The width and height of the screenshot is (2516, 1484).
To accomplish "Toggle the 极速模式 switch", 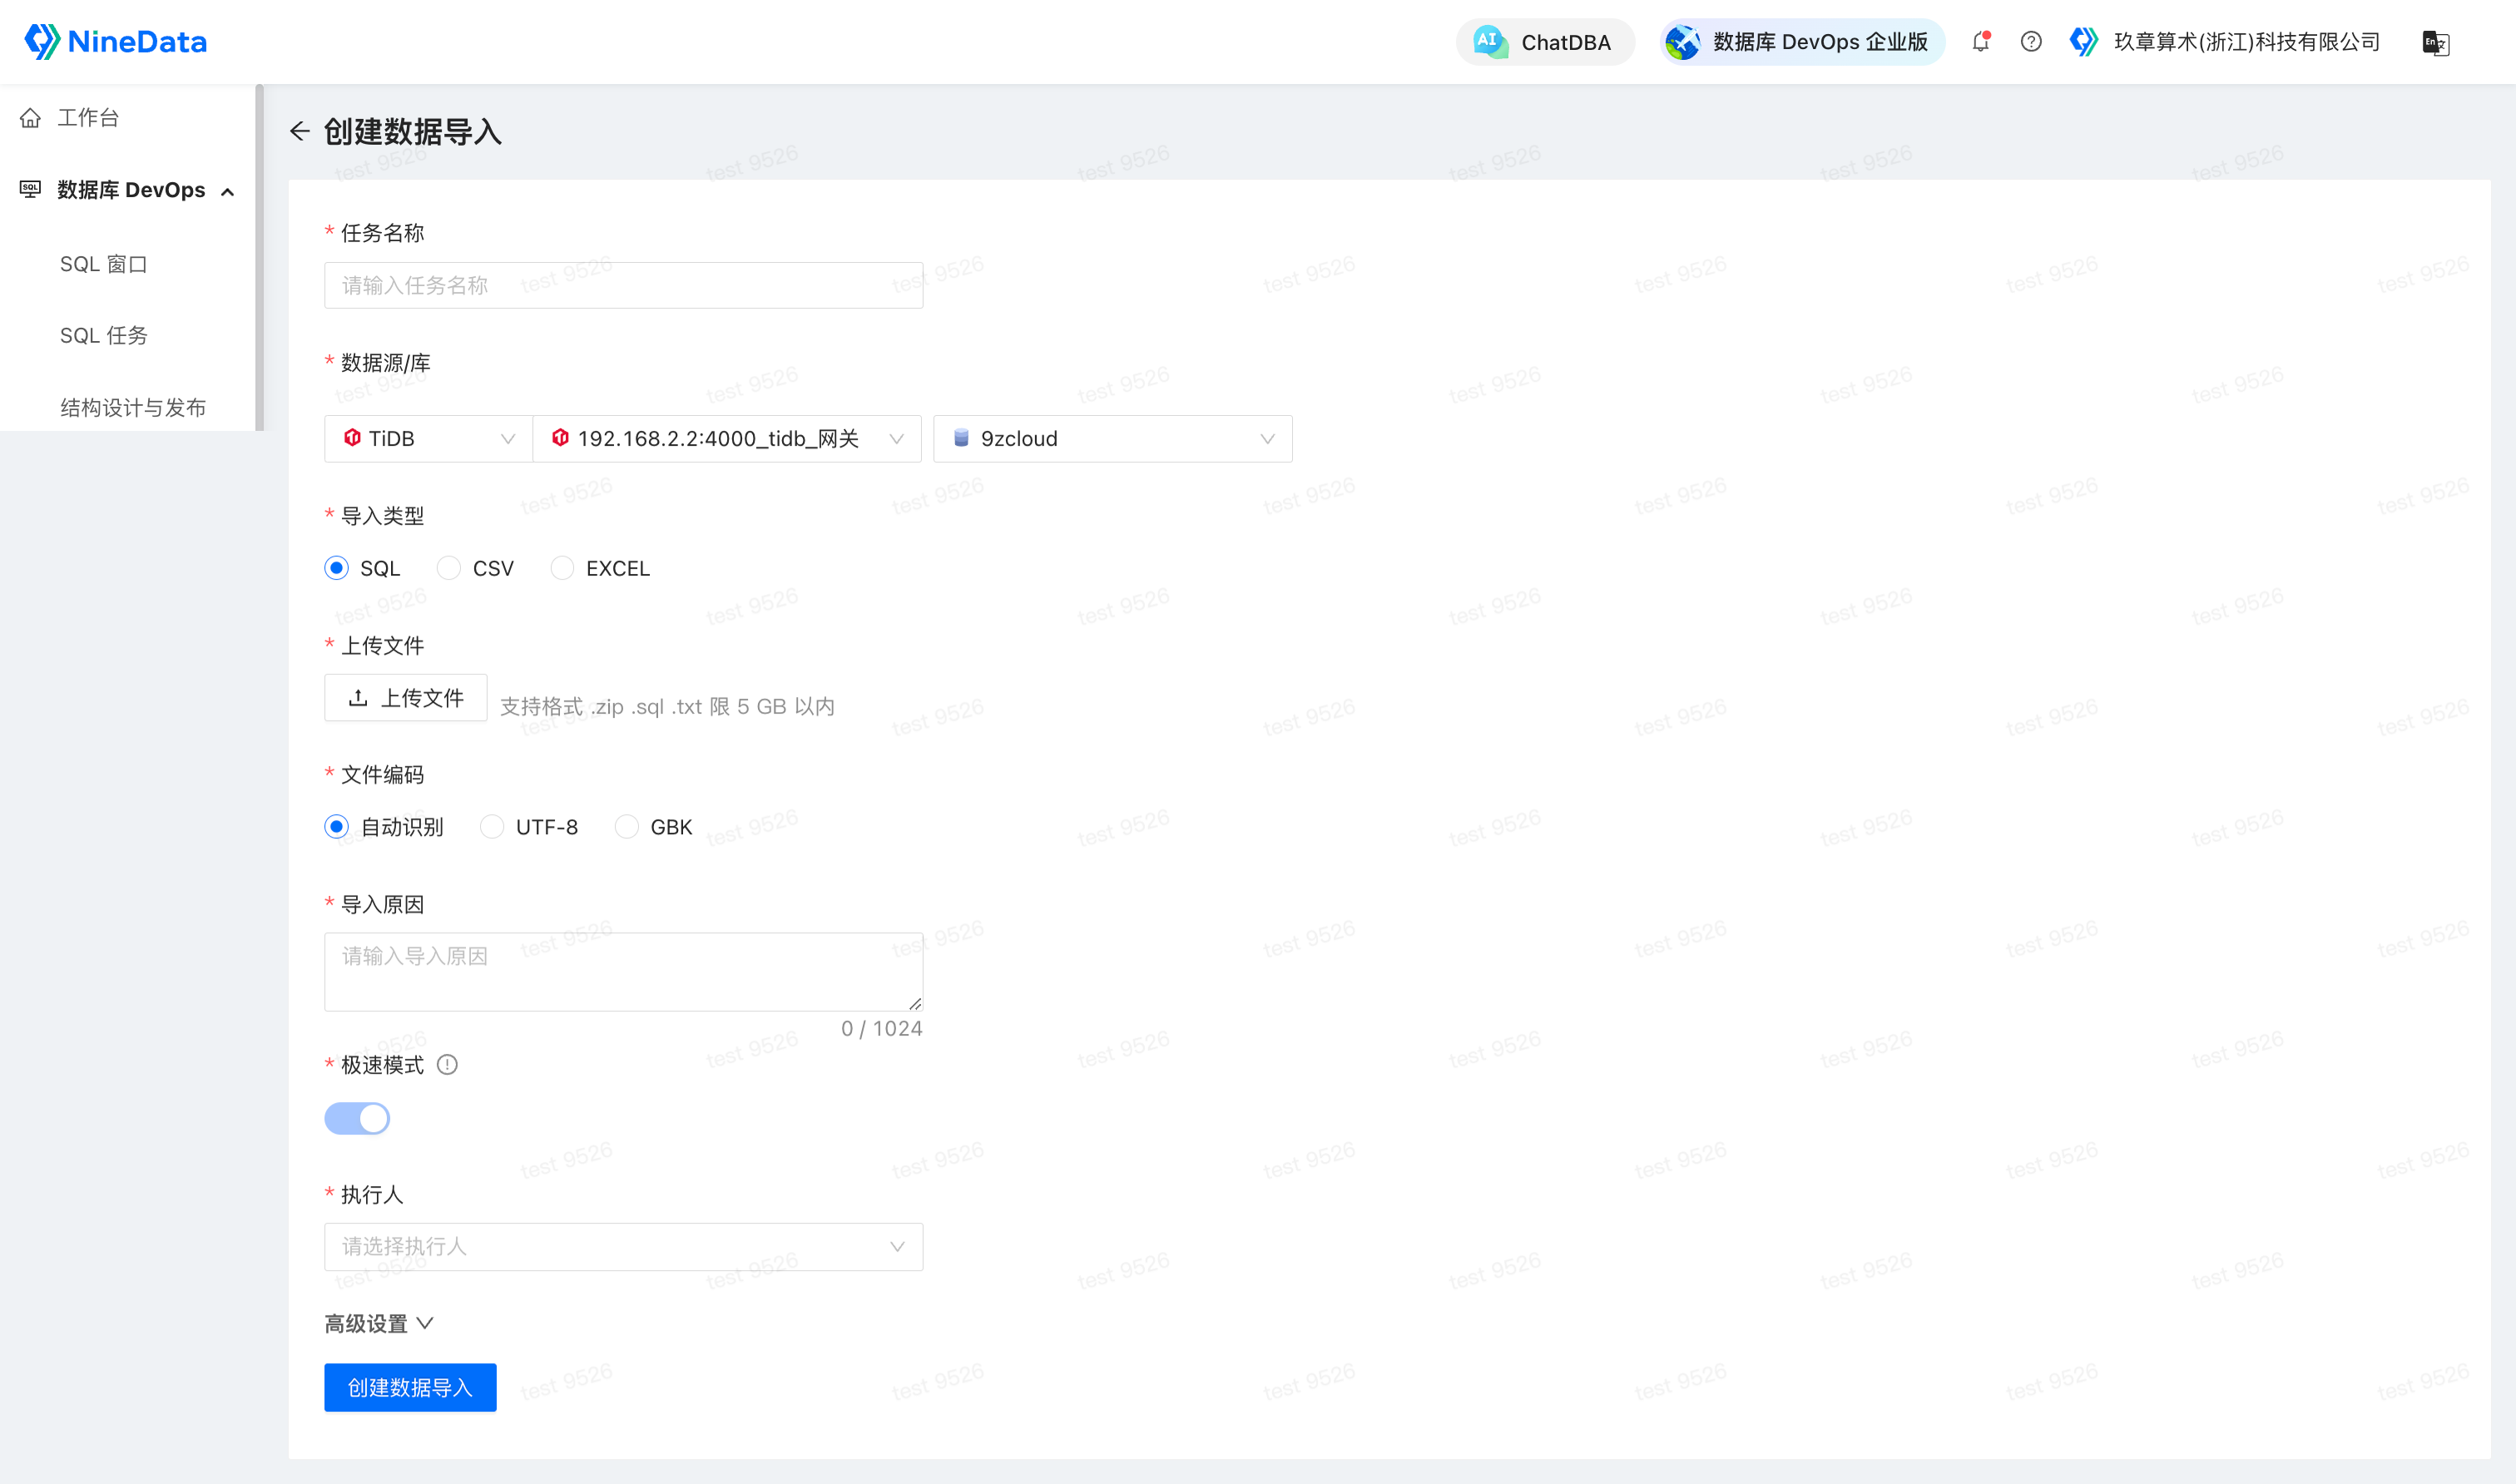I will click(357, 1118).
